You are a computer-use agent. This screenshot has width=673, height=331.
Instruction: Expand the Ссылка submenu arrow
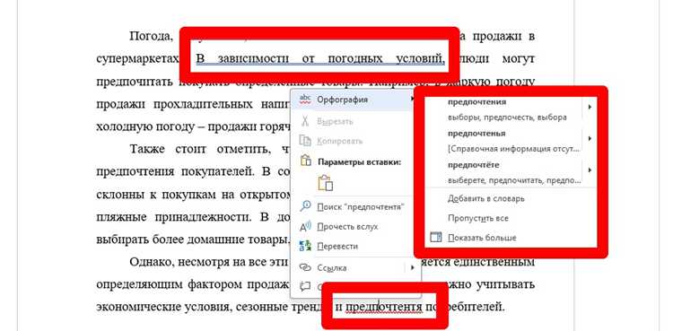(x=412, y=267)
